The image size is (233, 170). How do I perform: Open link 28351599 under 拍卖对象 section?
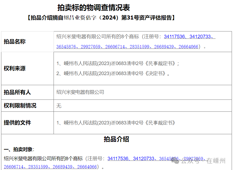click(38, 167)
